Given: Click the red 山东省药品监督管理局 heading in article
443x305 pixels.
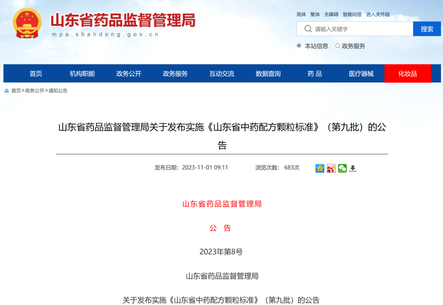Looking at the screenshot, I should click(222, 204).
